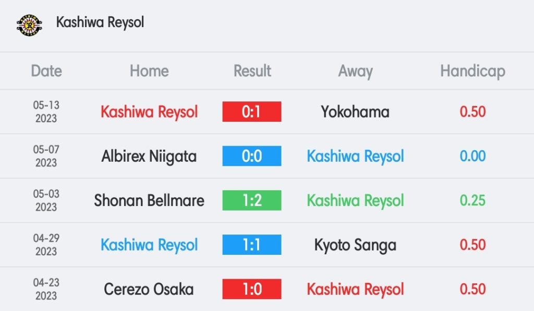The height and width of the screenshot is (311, 534).
Task: Click the Cerezo Osaka home team name
Action: (149, 289)
